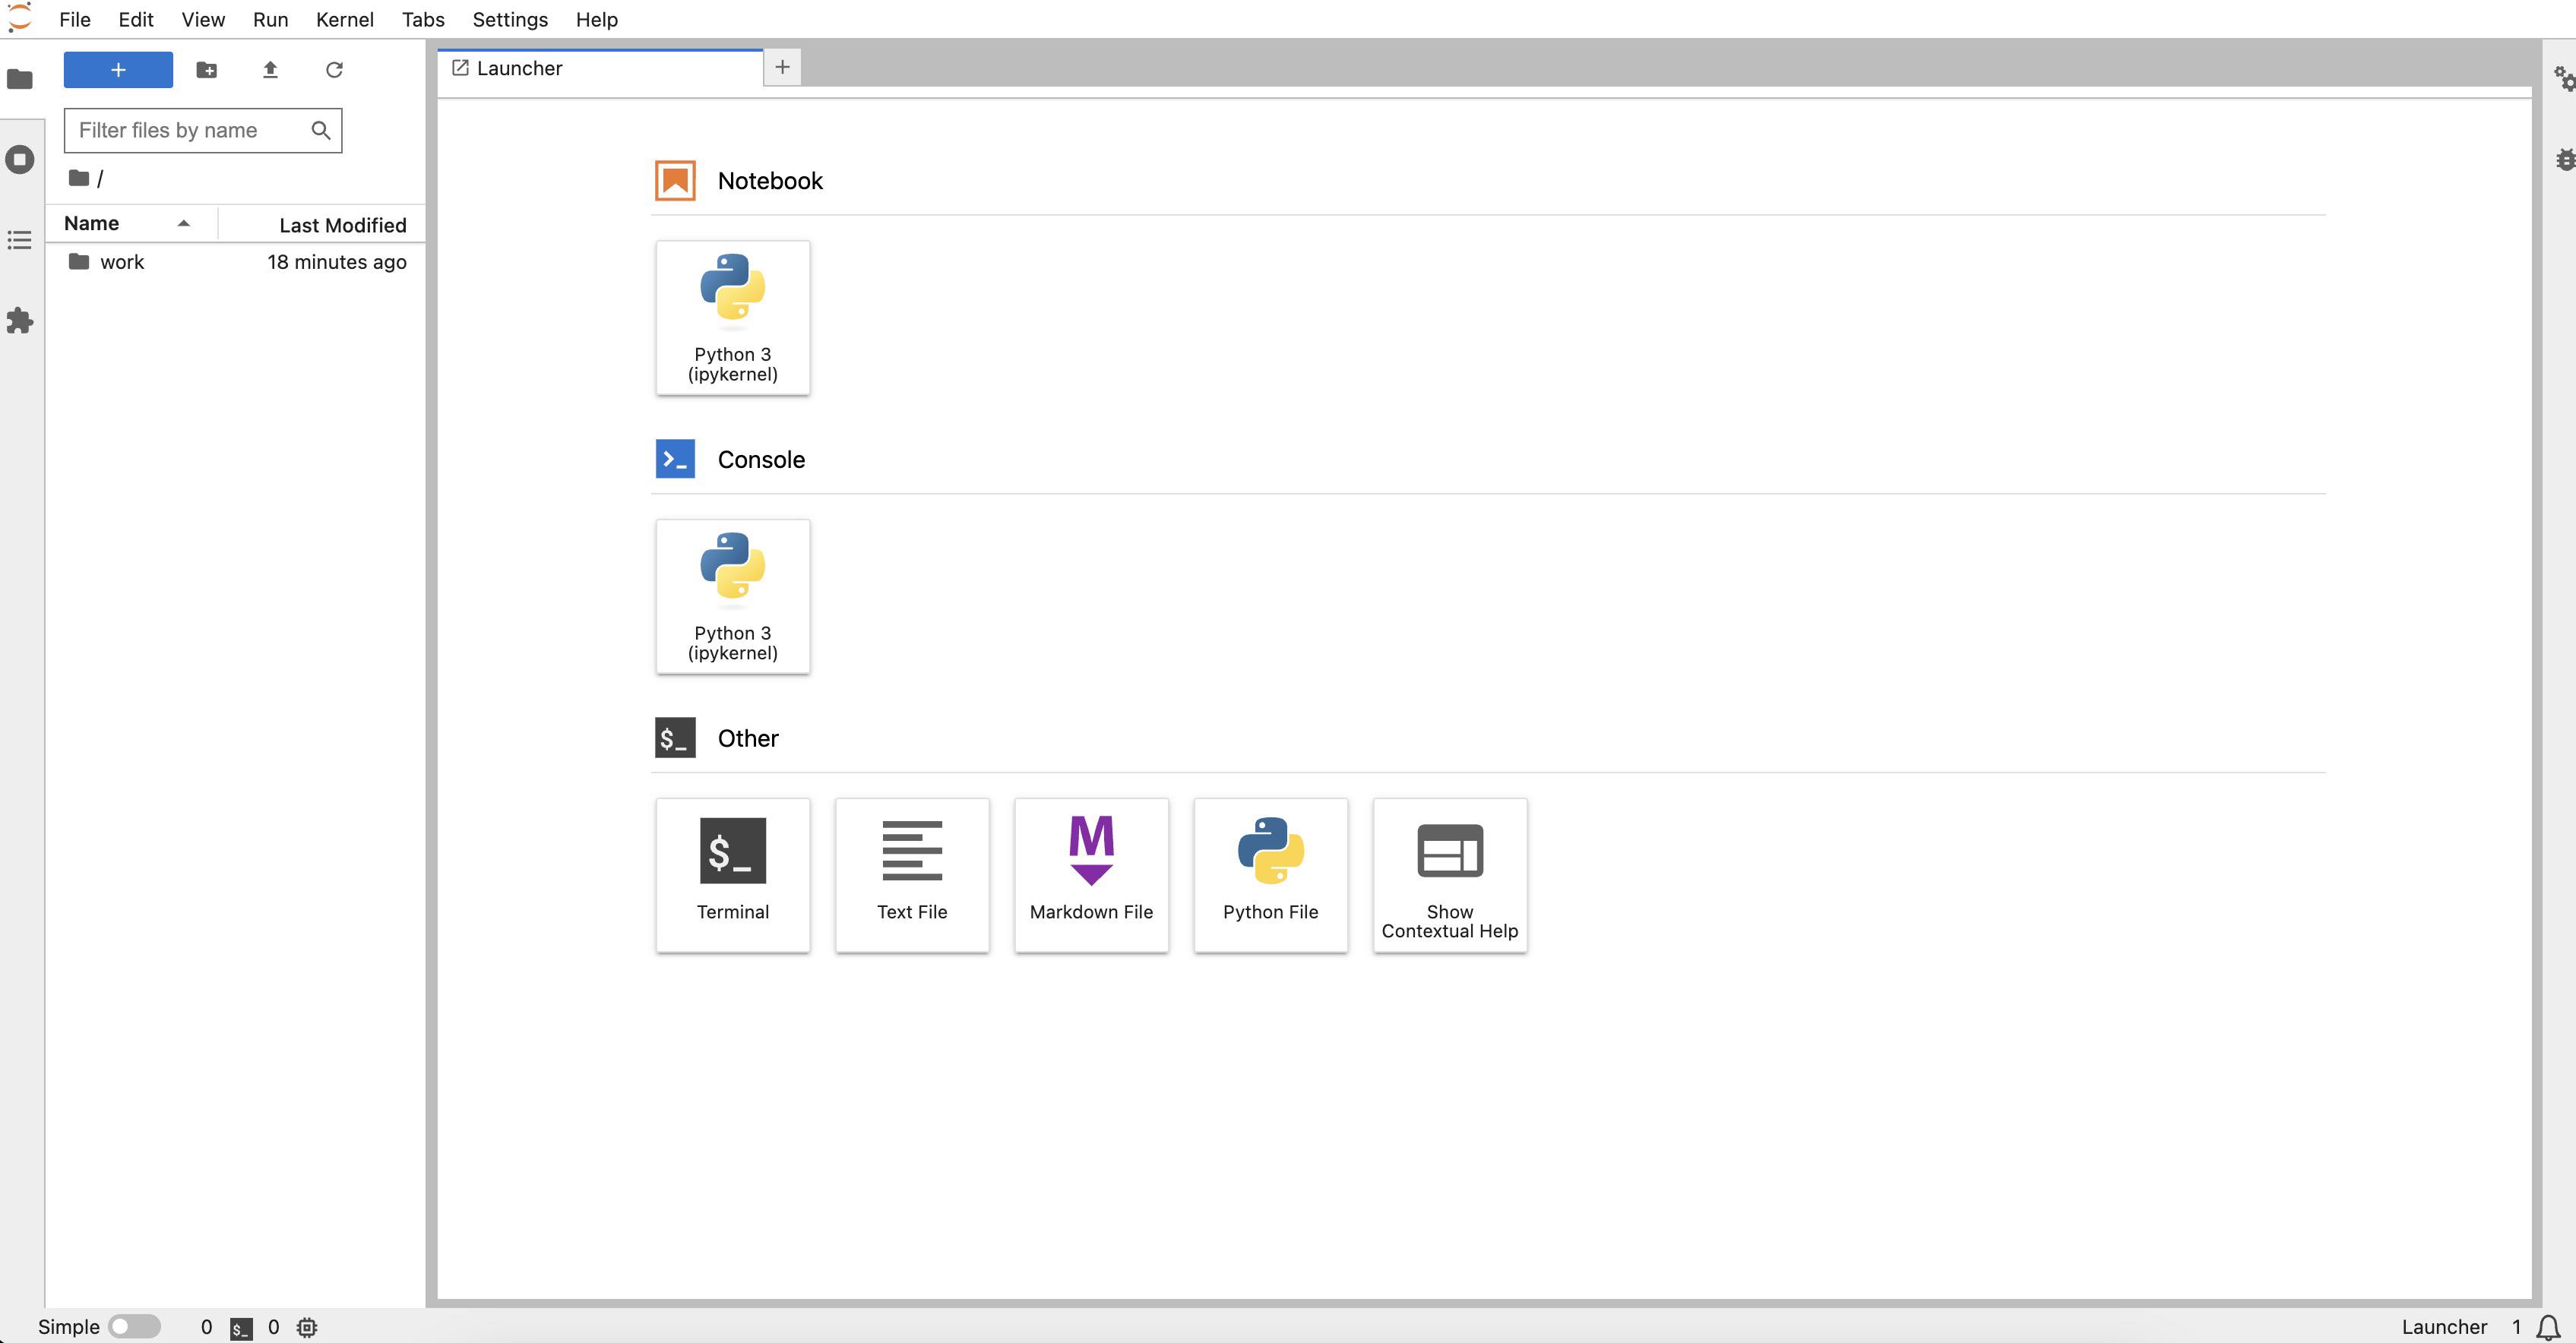Open the File menu

(77, 19)
